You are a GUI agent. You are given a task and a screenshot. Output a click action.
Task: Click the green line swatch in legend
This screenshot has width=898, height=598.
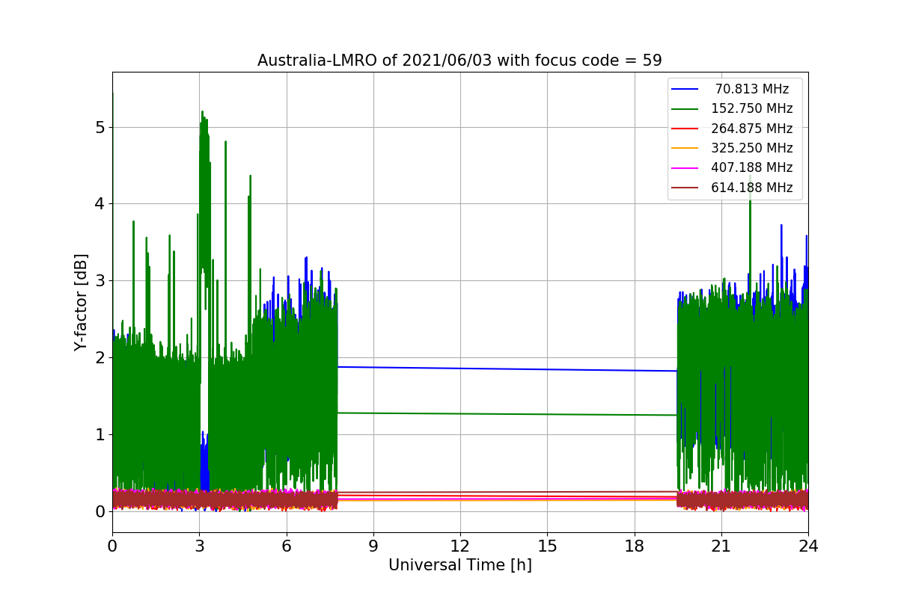685,109
